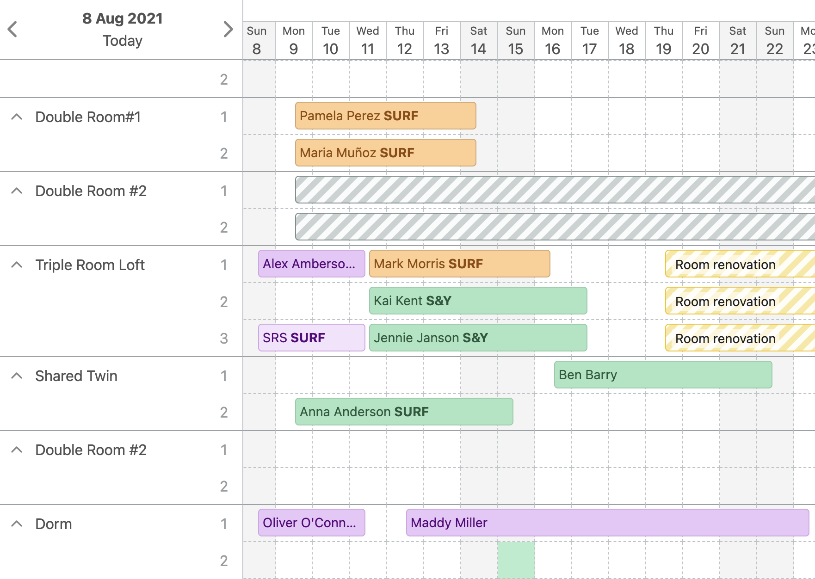Click the next period arrow
The height and width of the screenshot is (579, 815).
point(228,29)
